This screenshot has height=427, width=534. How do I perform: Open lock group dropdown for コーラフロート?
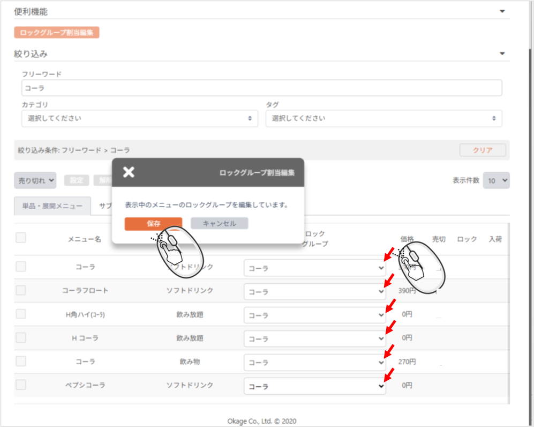tap(315, 291)
